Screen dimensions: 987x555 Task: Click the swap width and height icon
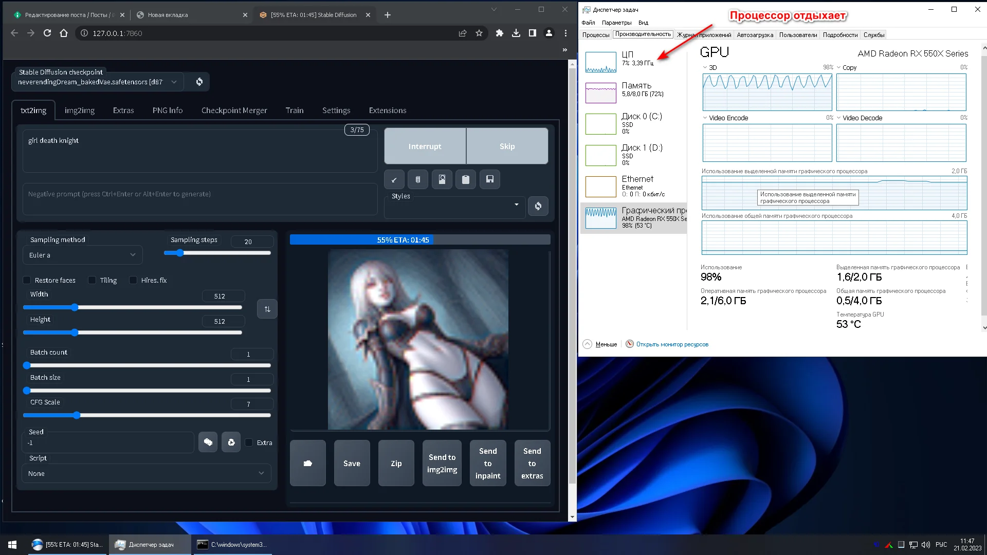click(x=267, y=309)
